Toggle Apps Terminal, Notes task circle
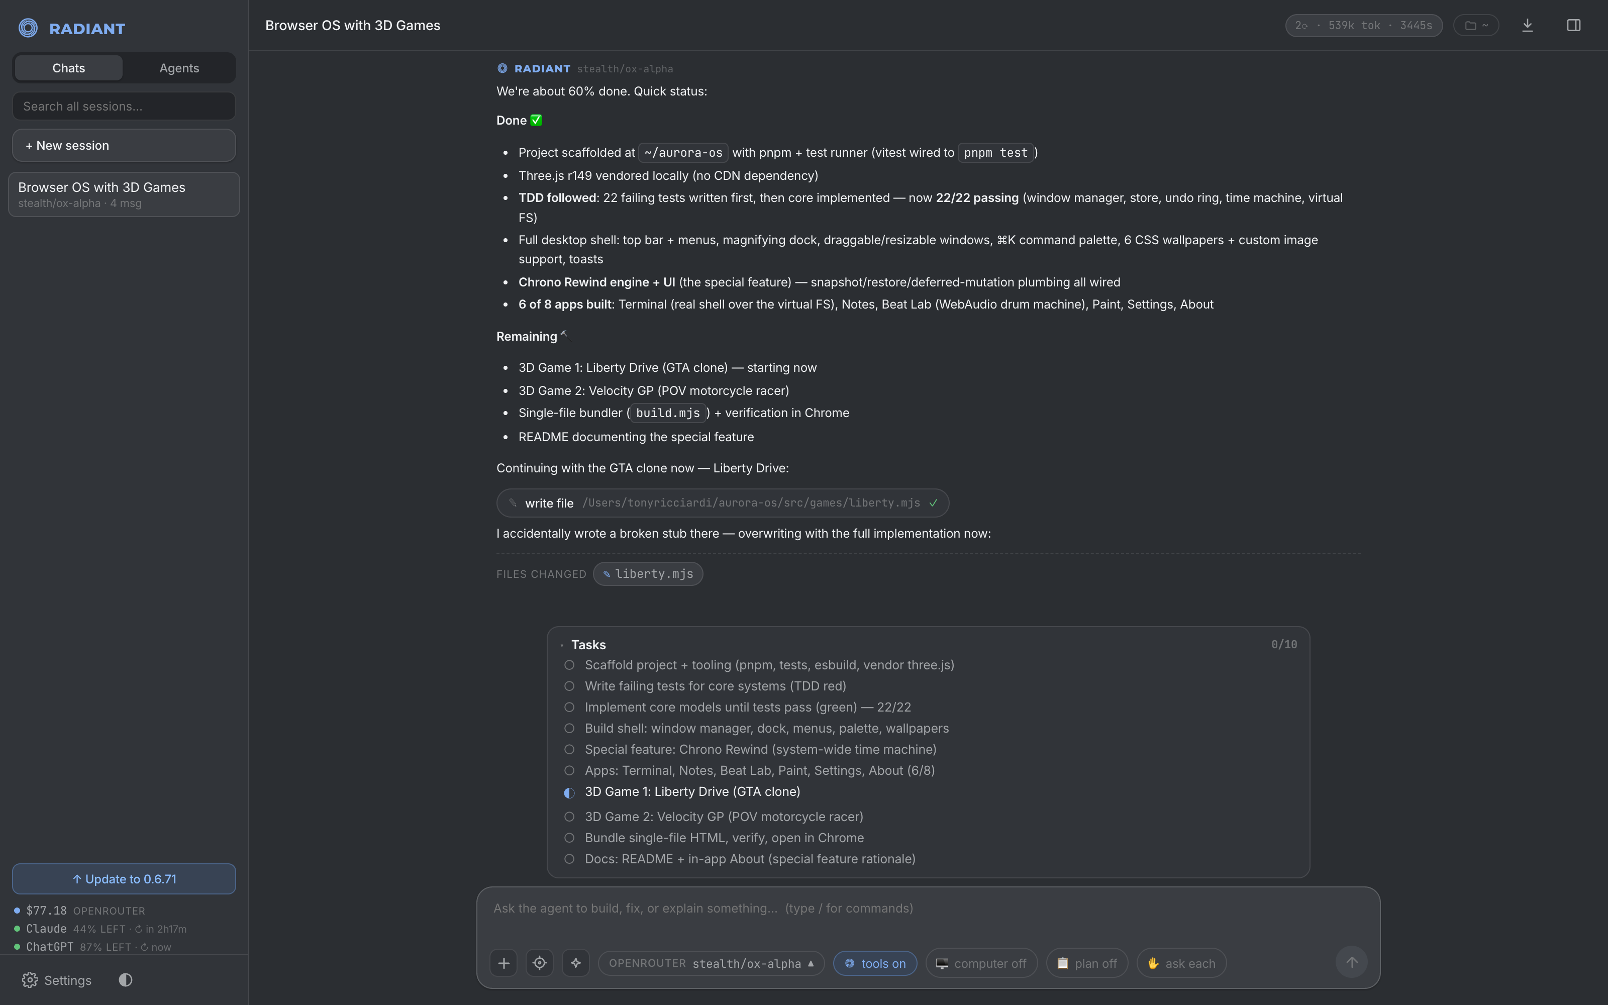The image size is (1608, 1005). click(569, 770)
